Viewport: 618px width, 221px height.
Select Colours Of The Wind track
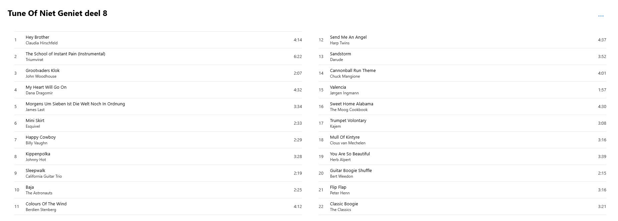tap(158, 207)
